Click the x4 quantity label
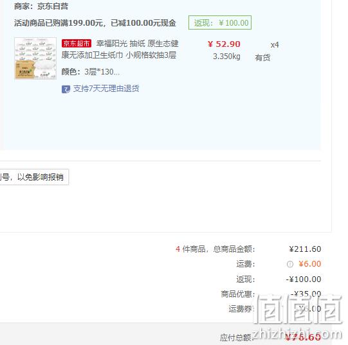 (275, 45)
